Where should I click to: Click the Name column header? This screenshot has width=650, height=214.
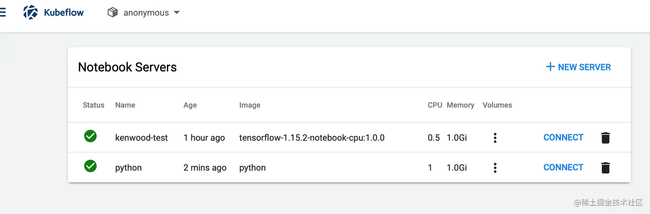click(125, 105)
